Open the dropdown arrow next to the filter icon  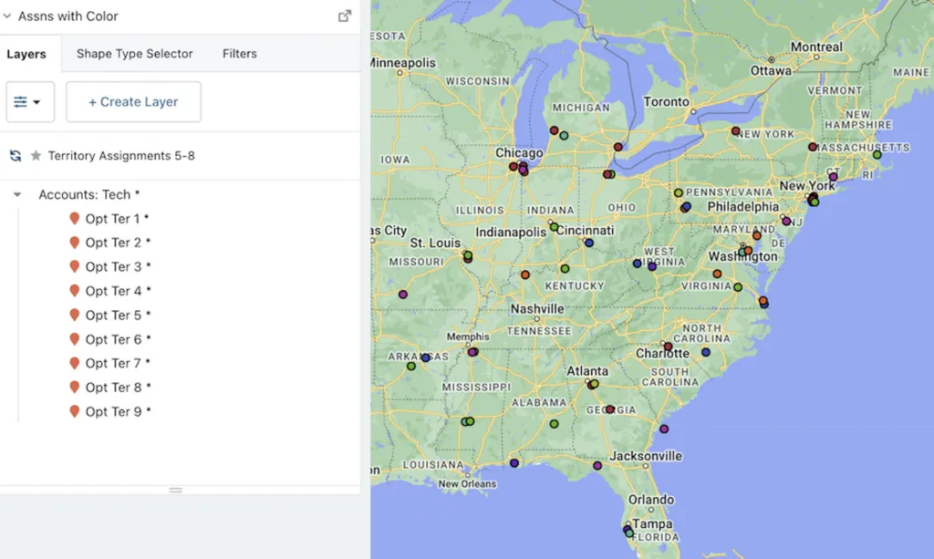click(38, 101)
